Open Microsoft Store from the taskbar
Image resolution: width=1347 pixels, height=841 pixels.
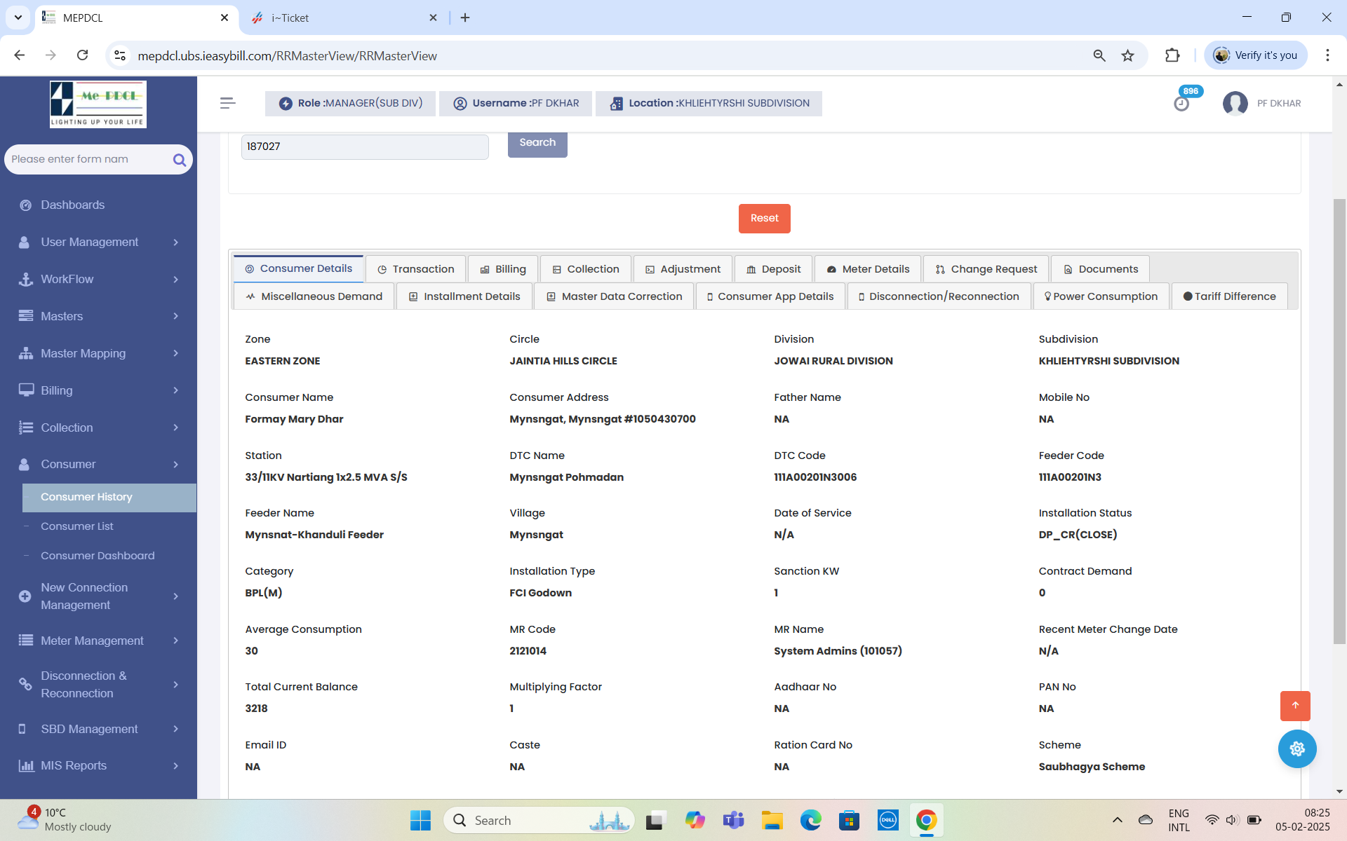849,820
